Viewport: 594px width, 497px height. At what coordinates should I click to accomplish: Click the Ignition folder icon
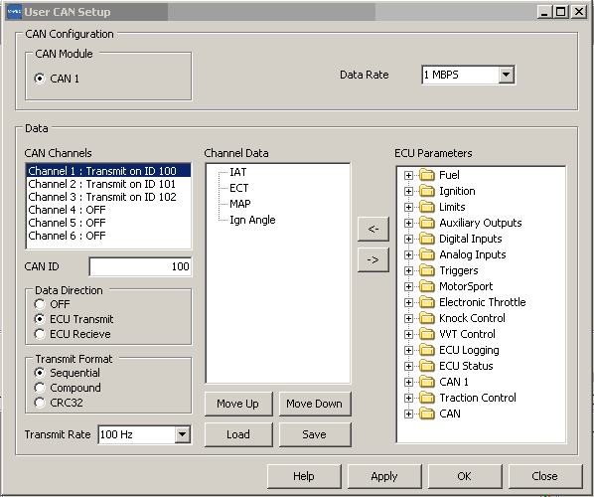tap(427, 191)
